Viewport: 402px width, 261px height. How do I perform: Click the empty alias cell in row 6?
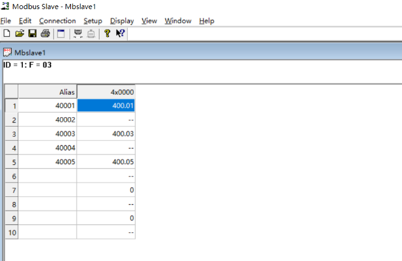(x=47, y=176)
